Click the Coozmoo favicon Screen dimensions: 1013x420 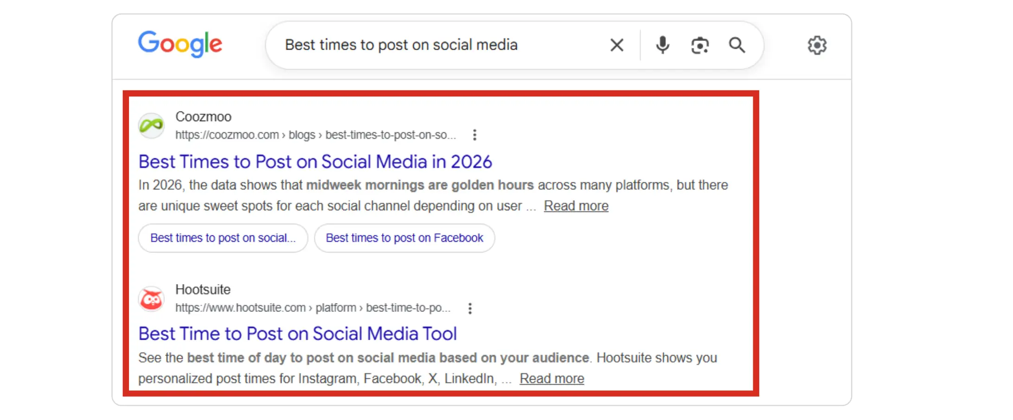151,125
